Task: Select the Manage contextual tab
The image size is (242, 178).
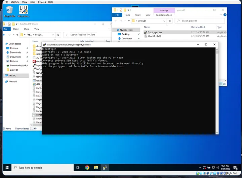Action: tap(164, 10)
